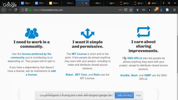Screen dimensions: 178x100
Task: Hide the Hangouts sharing notification
Action: 138,95
